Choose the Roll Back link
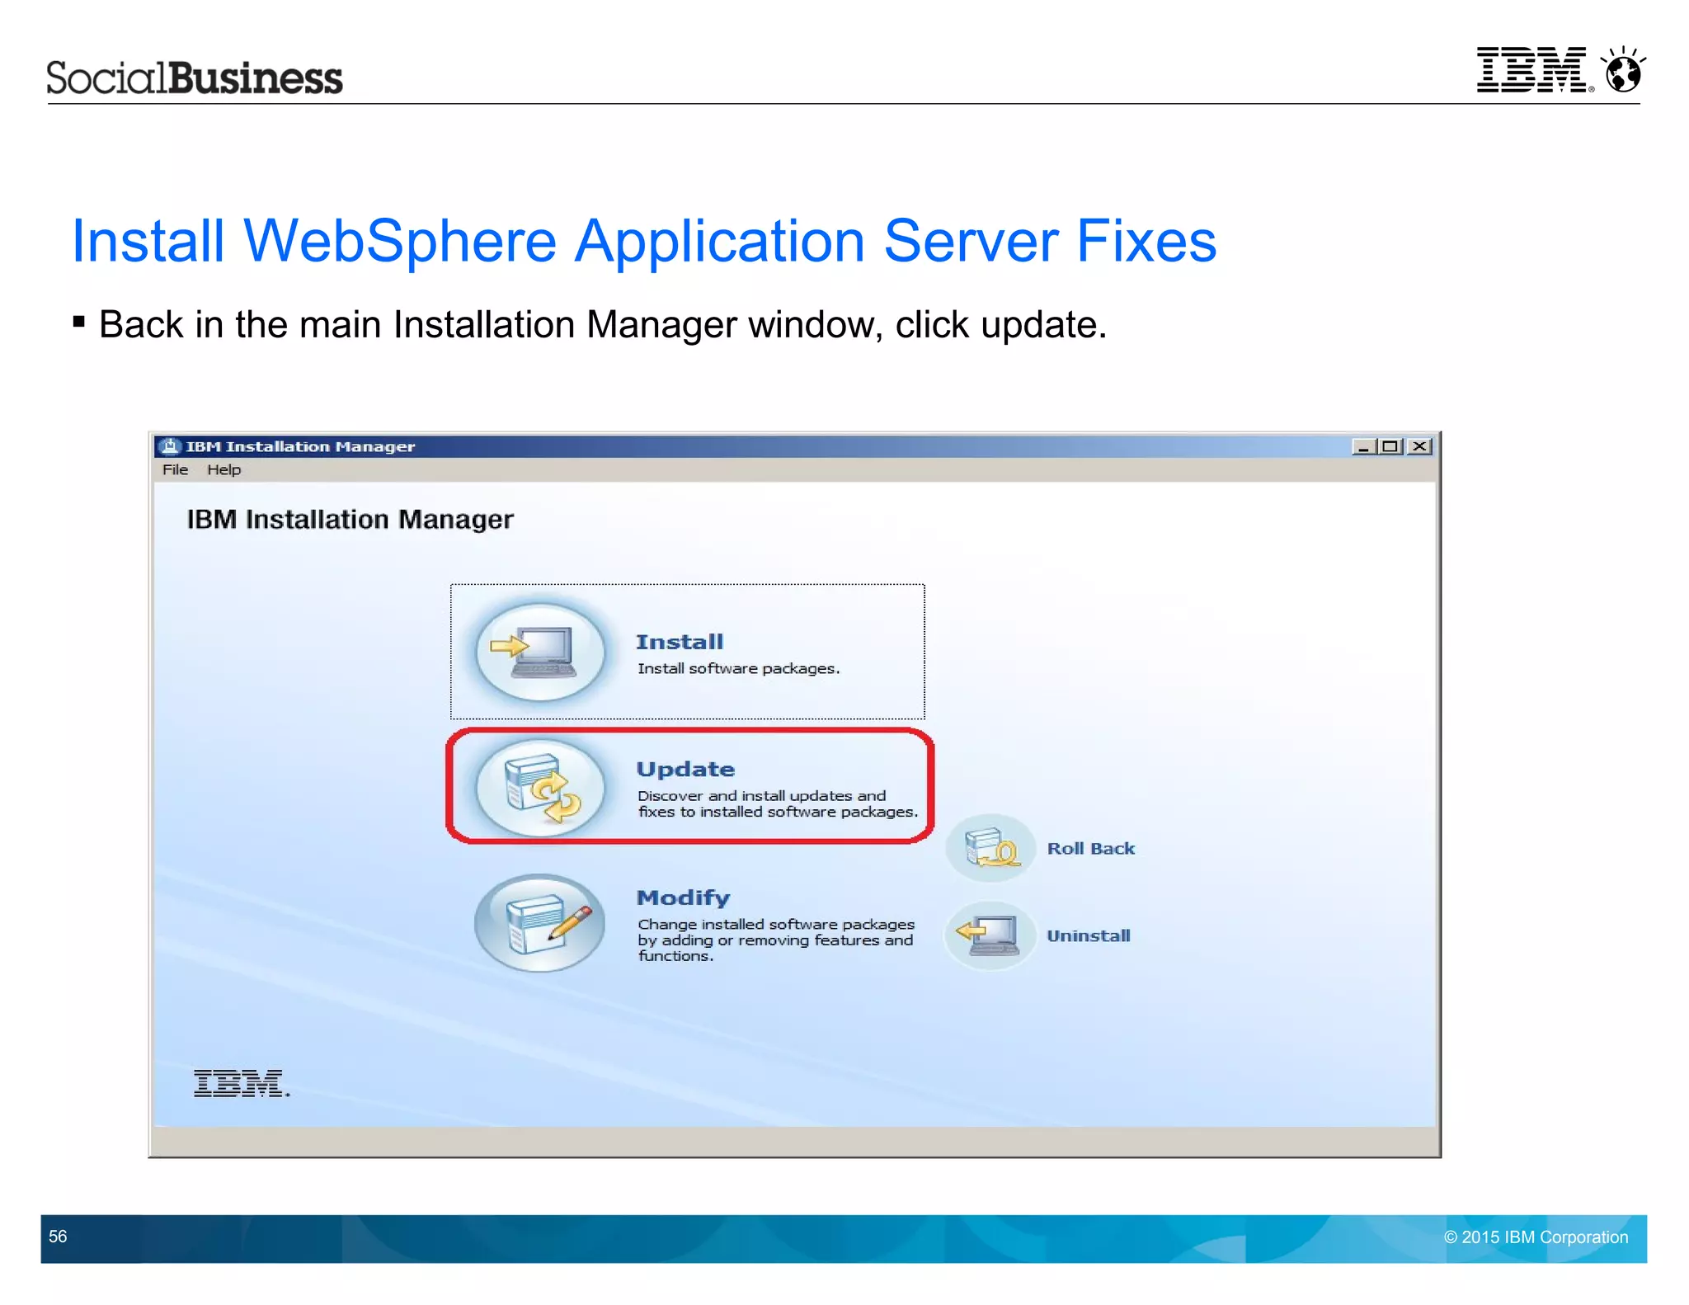 (1090, 848)
